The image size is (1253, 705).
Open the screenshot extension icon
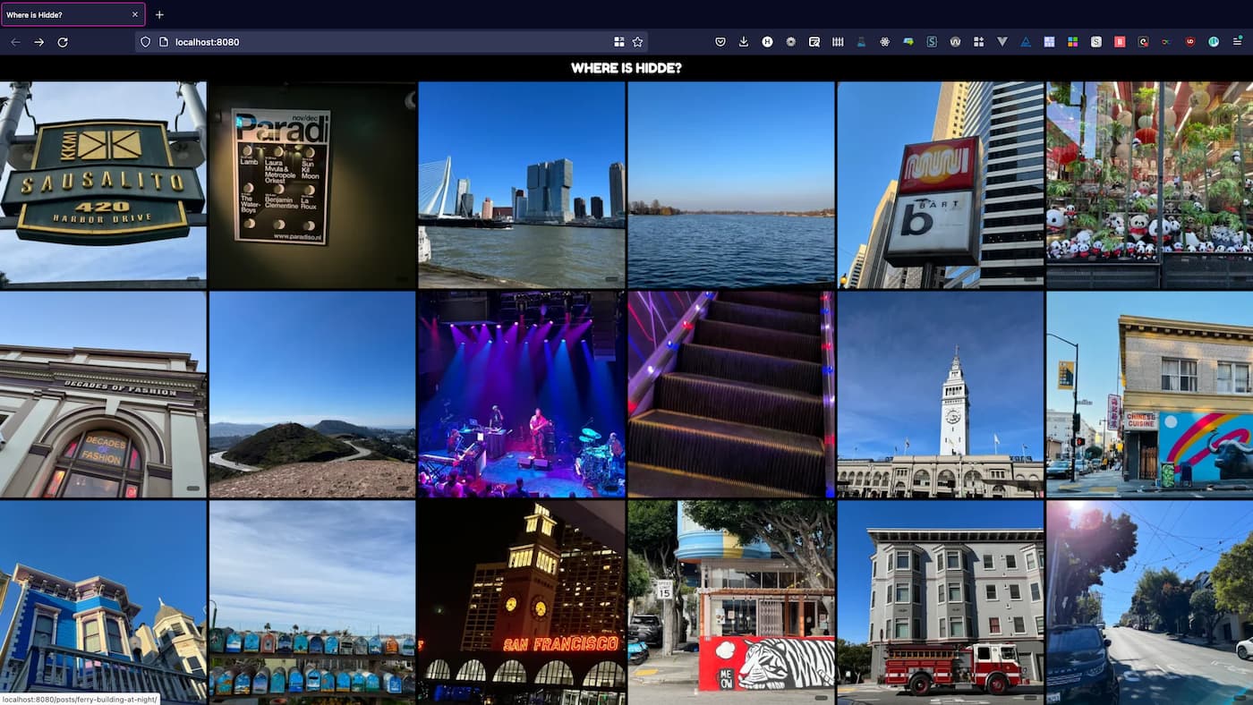(x=815, y=41)
